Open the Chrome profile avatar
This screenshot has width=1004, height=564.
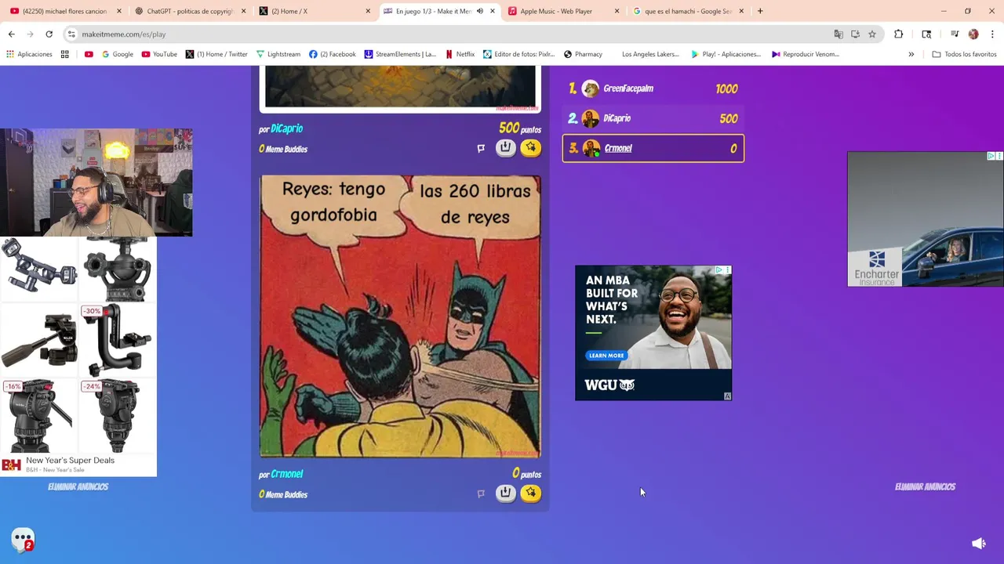(x=973, y=34)
